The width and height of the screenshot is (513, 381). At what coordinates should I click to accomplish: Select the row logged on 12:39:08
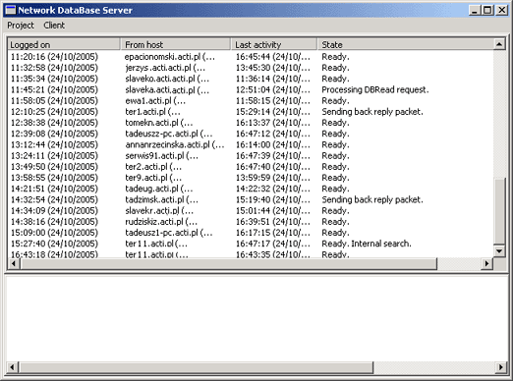tap(251, 134)
